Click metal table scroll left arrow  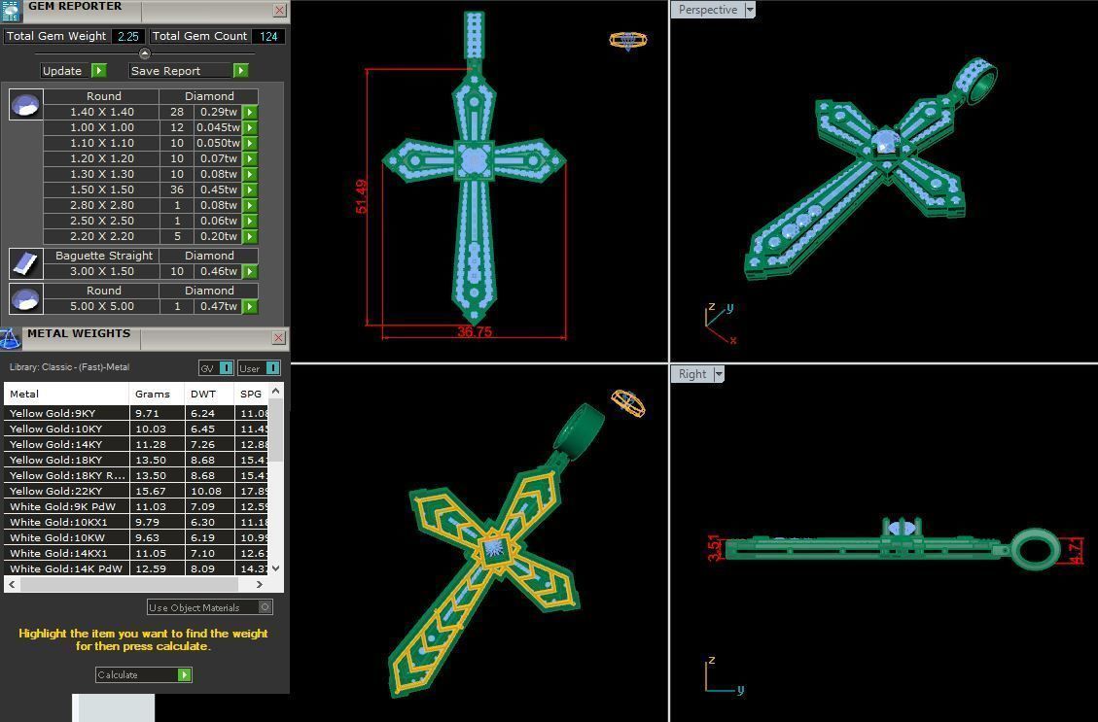click(x=12, y=584)
